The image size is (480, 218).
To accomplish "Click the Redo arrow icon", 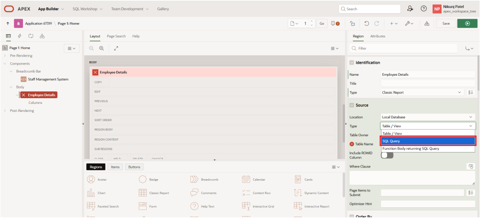I will coord(377,23).
